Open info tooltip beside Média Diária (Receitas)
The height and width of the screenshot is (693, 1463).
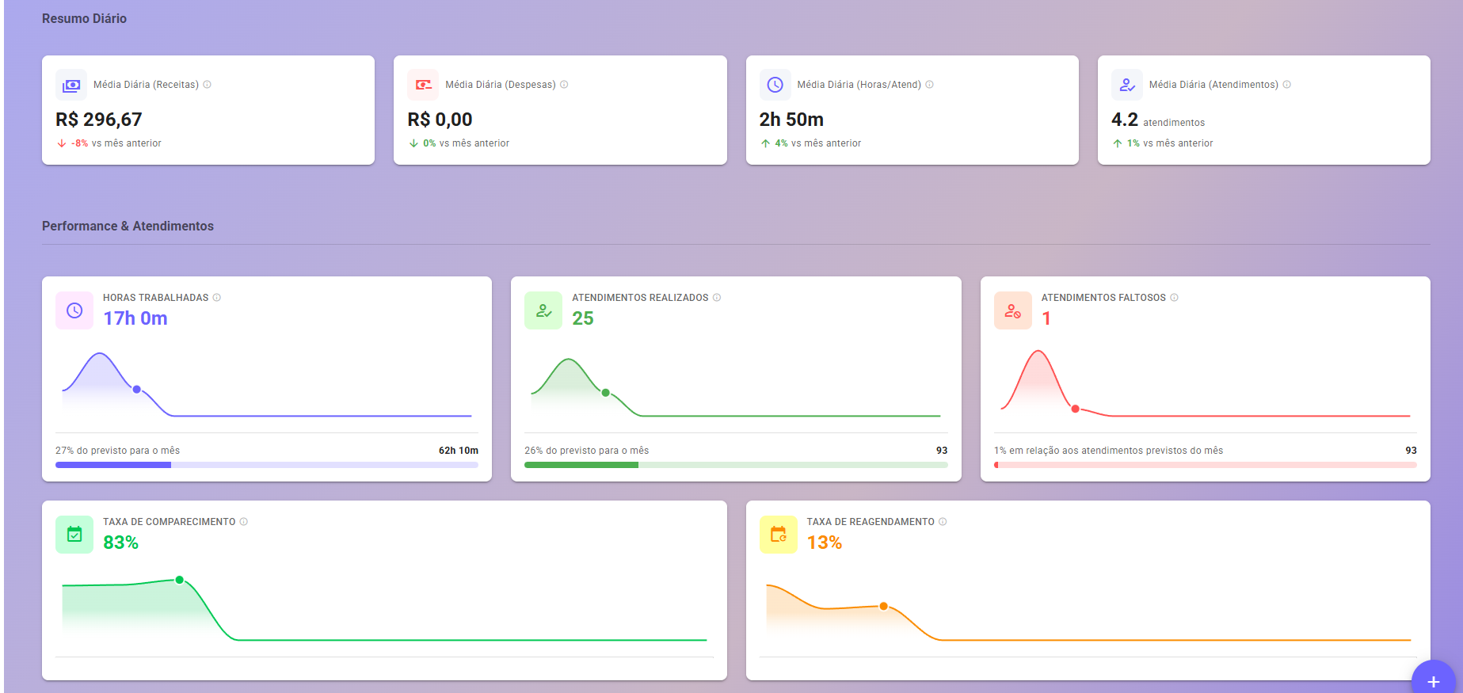pos(208,85)
